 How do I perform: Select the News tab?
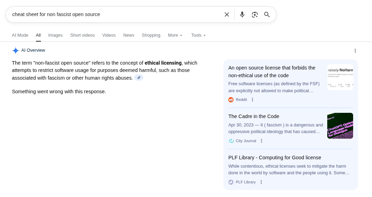coord(128,35)
